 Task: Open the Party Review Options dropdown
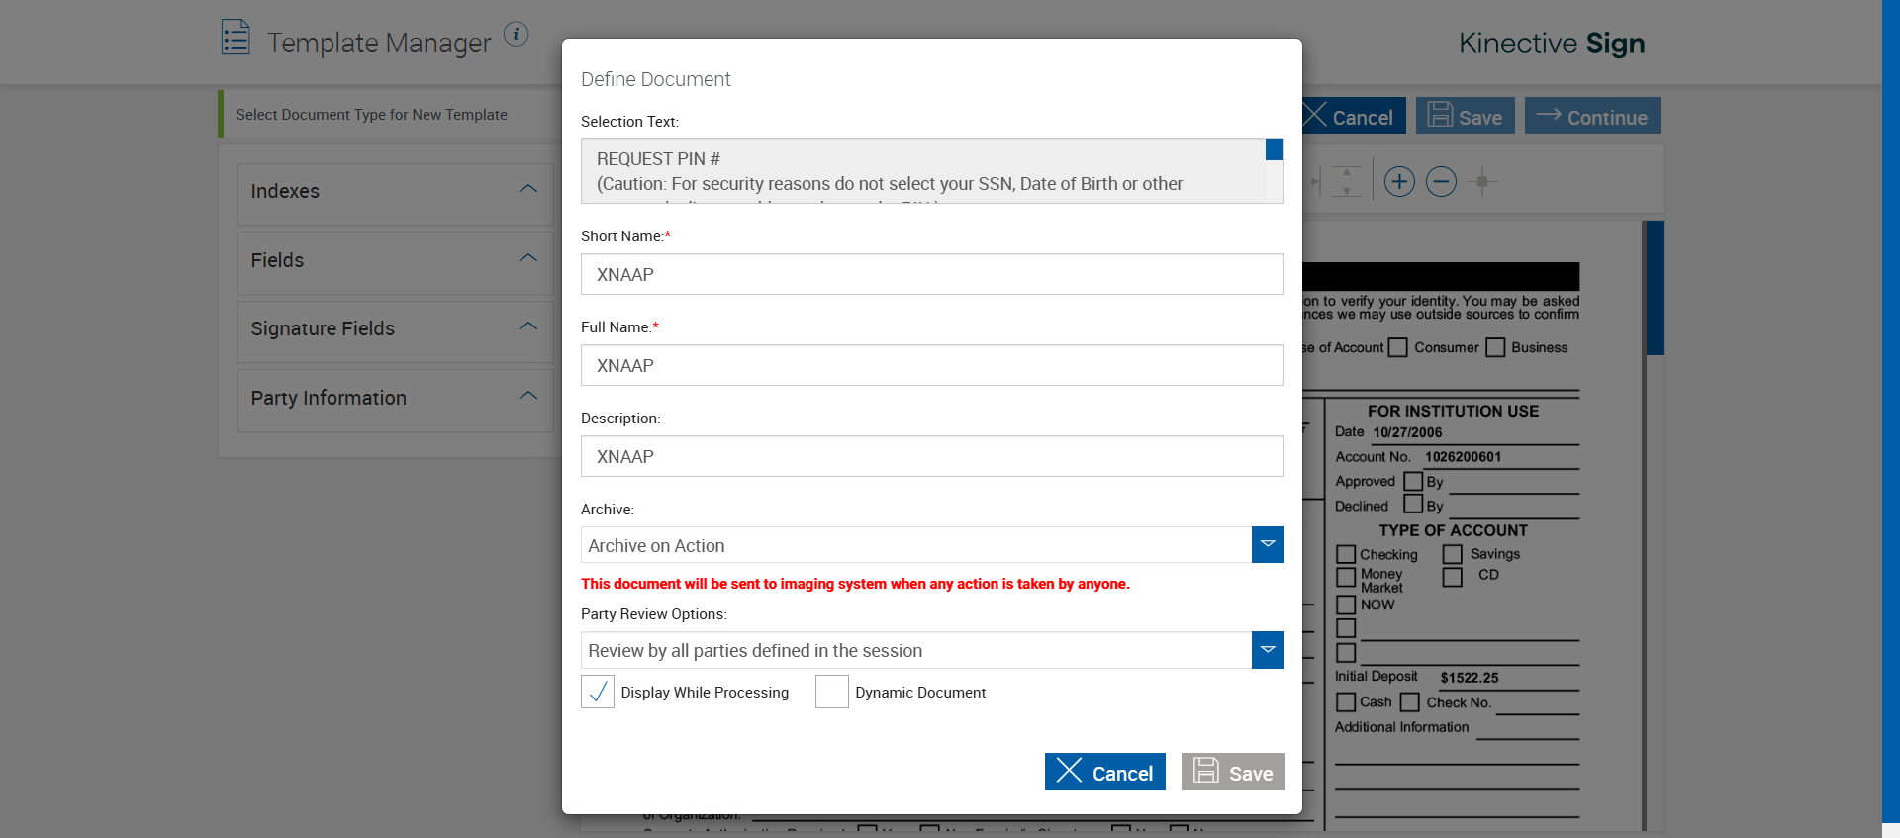click(1268, 650)
